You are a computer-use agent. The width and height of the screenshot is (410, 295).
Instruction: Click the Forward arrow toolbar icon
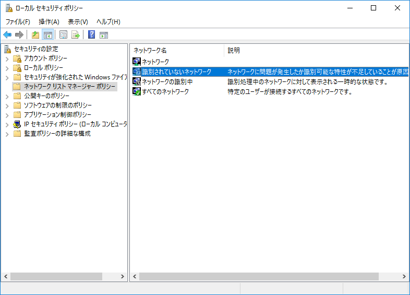[x=19, y=34]
